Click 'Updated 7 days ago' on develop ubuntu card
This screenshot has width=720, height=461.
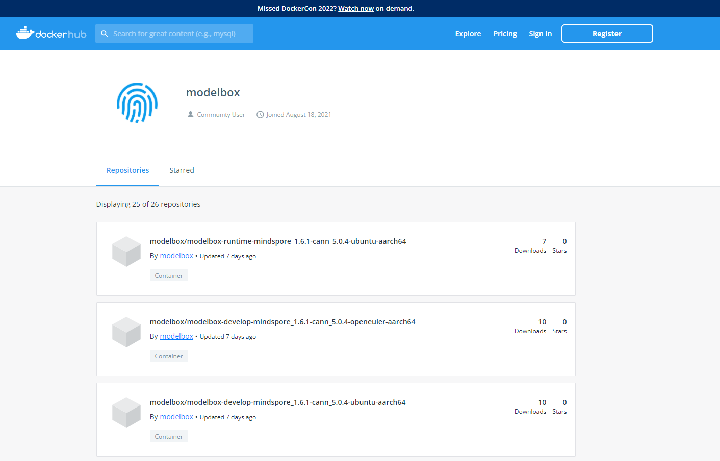[x=228, y=417]
